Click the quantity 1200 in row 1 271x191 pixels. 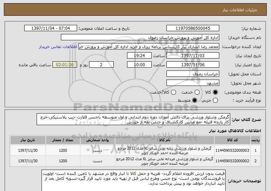click(63, 150)
